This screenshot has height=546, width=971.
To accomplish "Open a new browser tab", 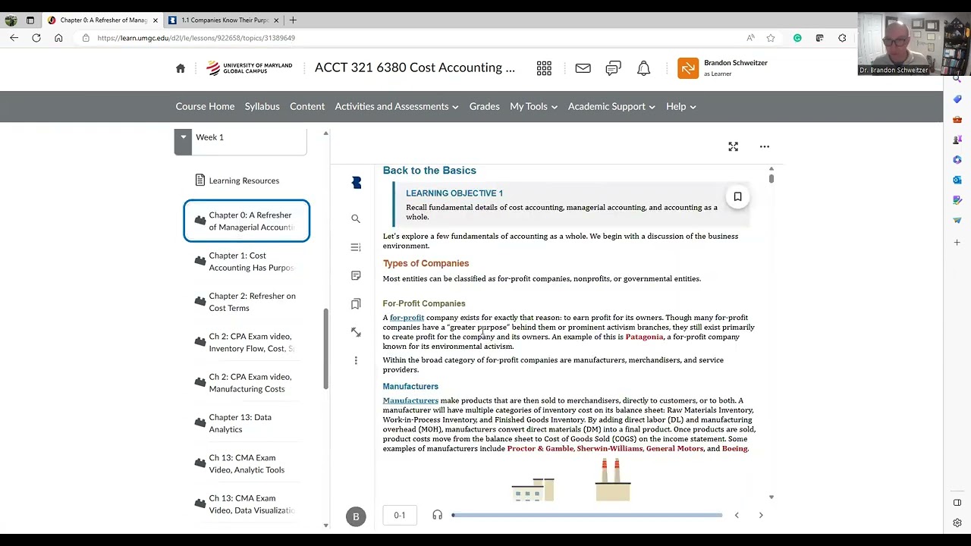I will 293,20.
